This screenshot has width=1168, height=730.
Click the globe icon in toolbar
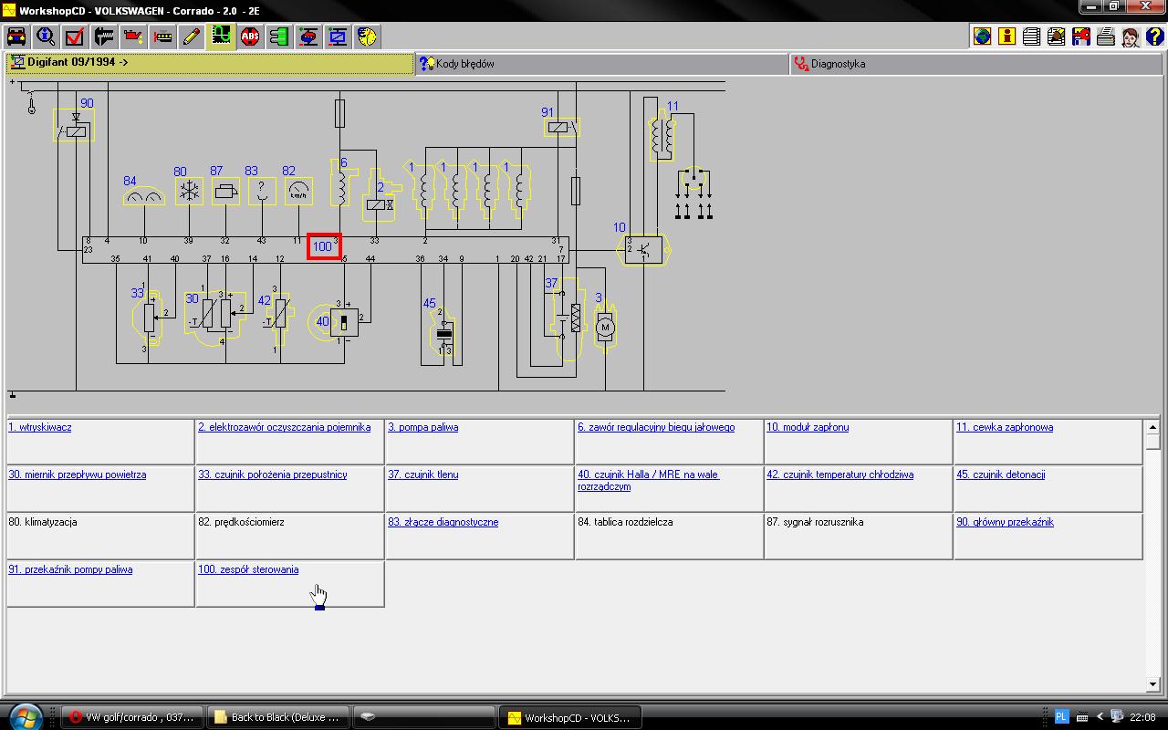982,36
